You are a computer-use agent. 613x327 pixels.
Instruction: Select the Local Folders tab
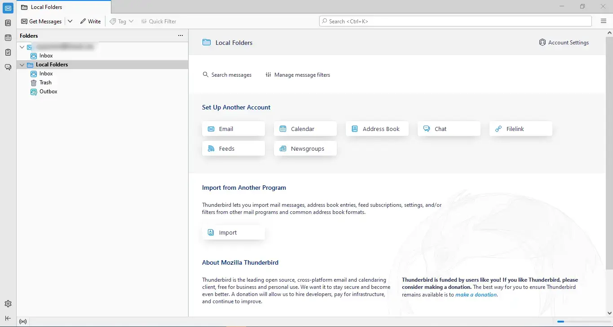pyautogui.click(x=64, y=7)
